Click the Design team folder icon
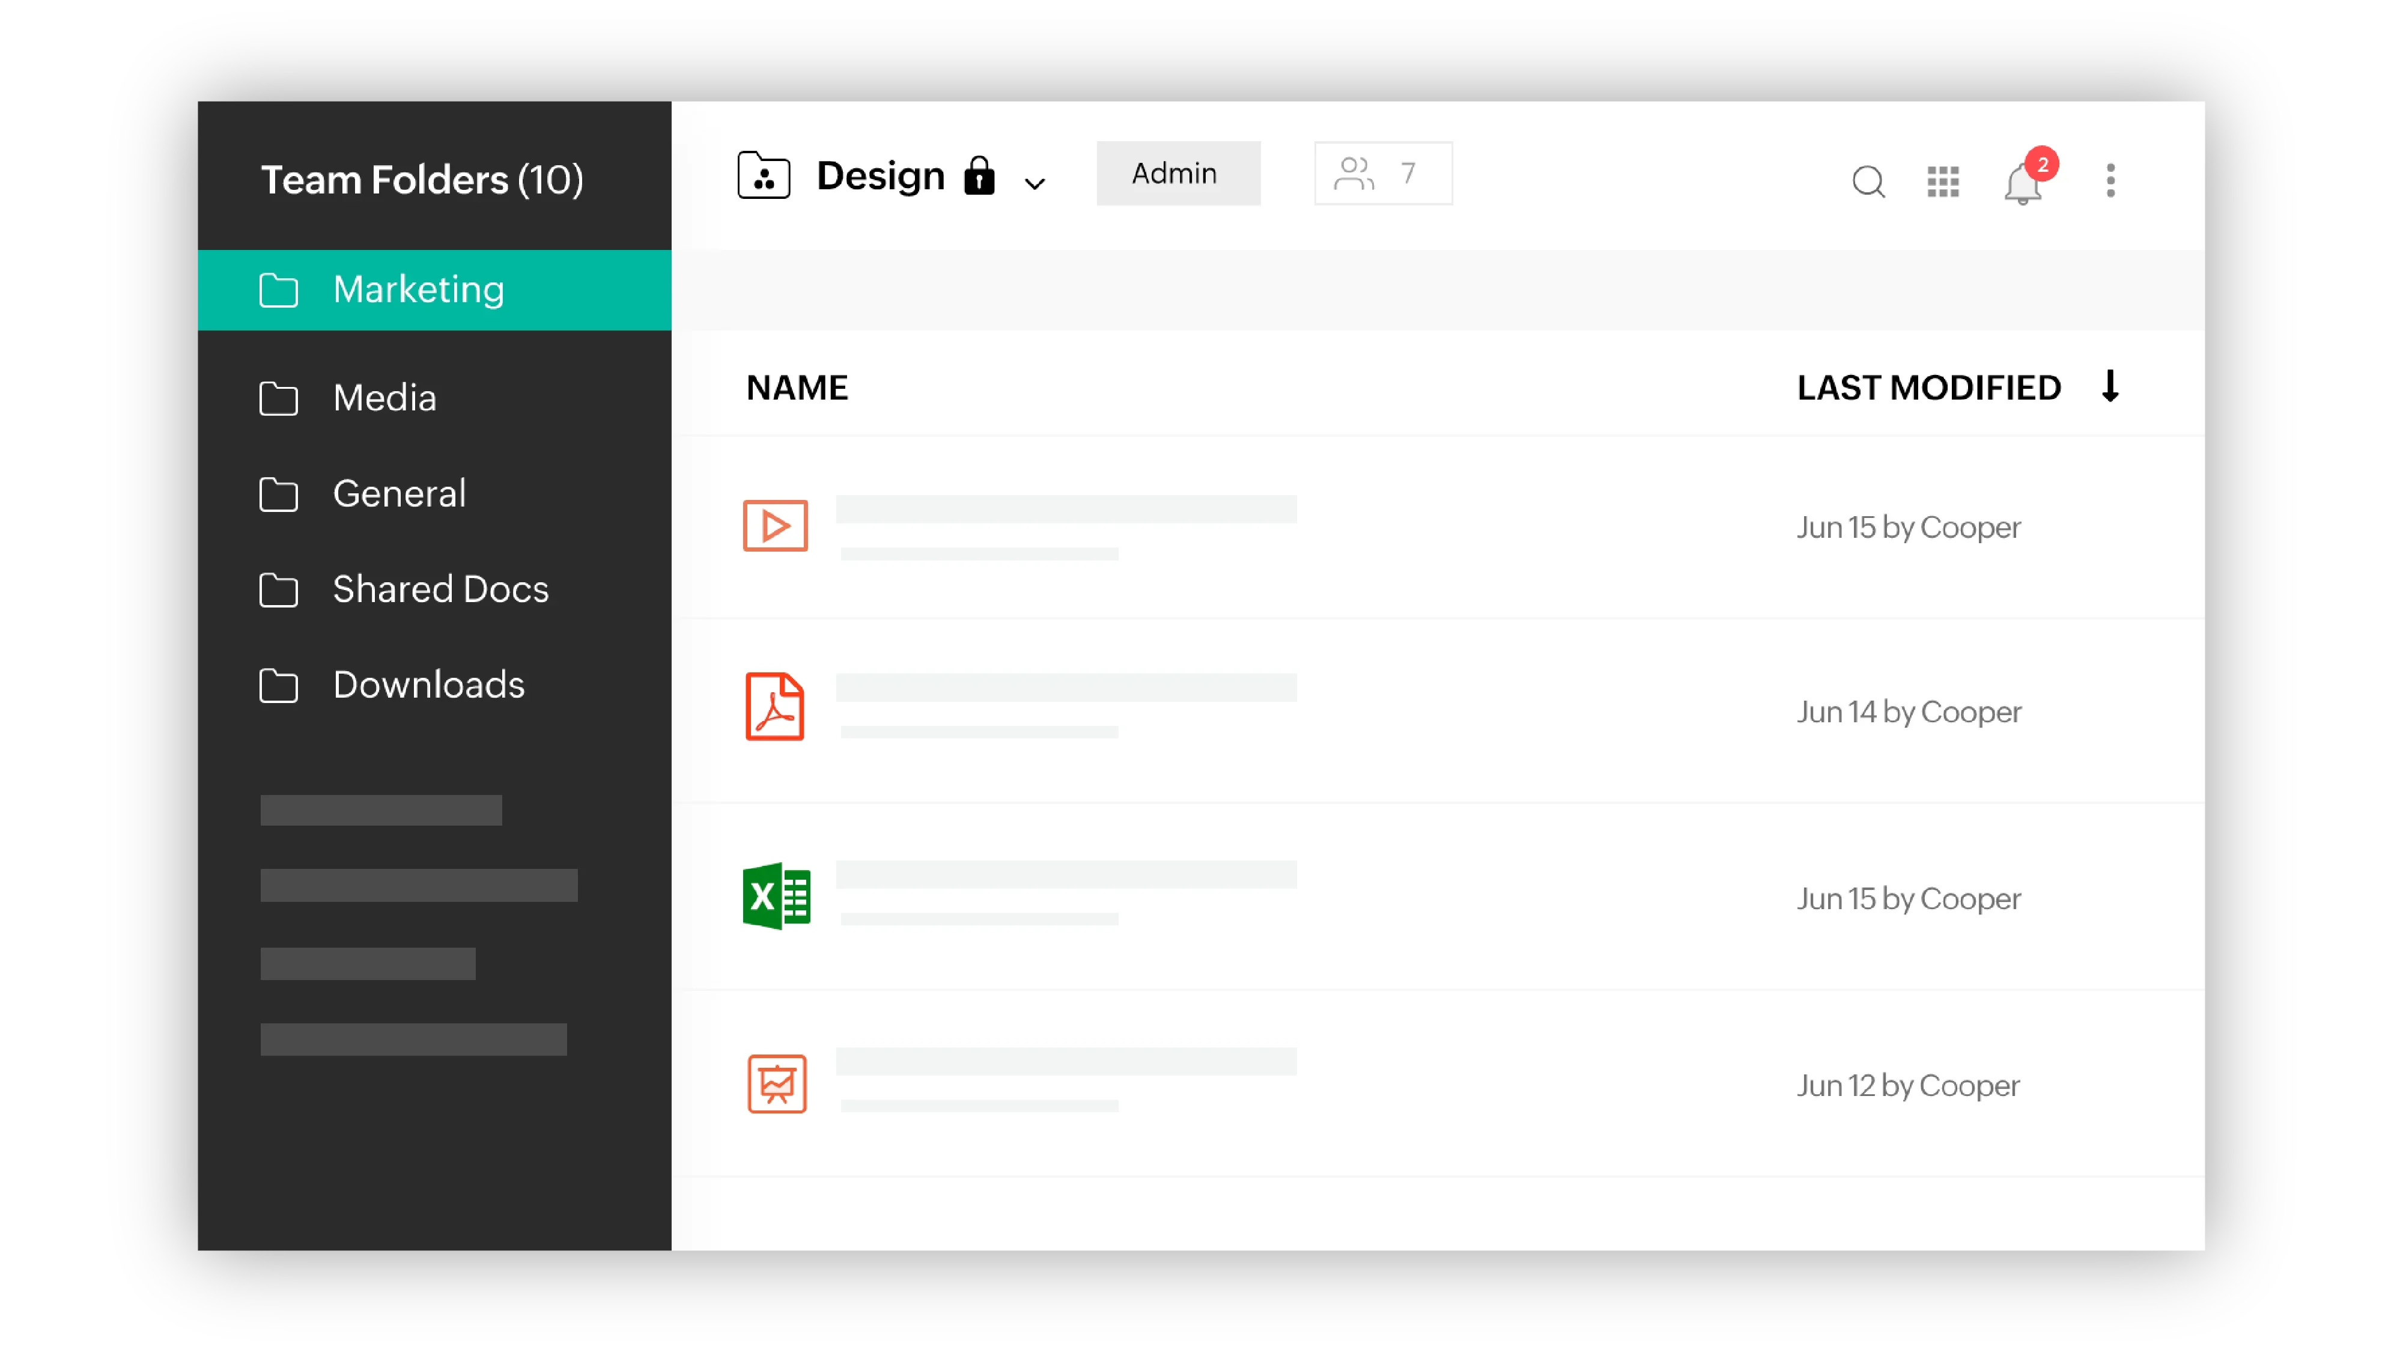2403x1352 pixels. [764, 175]
